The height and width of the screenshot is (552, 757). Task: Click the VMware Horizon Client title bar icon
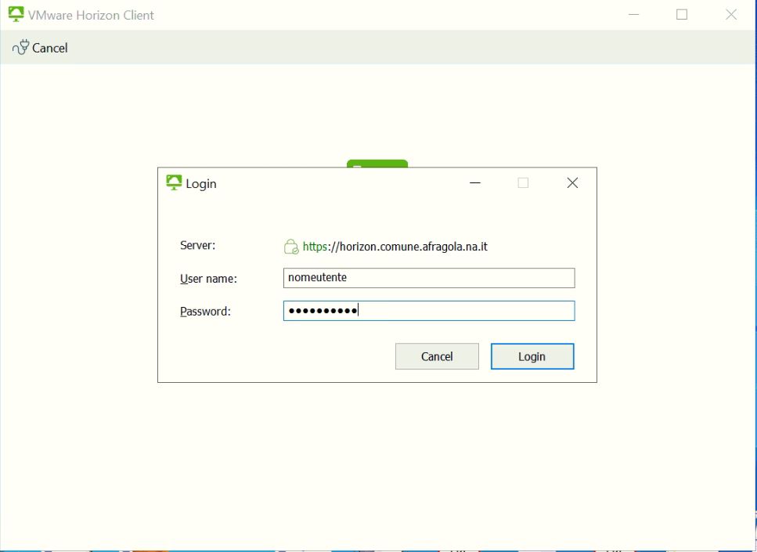tap(16, 15)
